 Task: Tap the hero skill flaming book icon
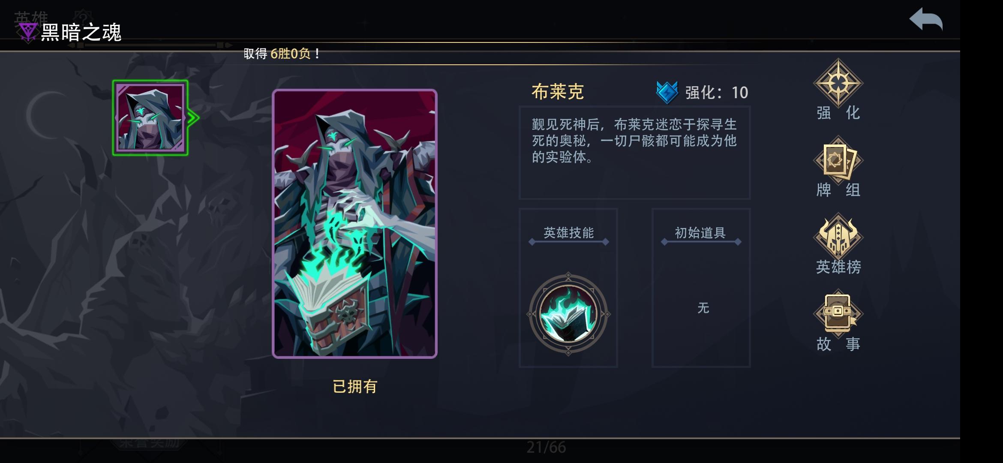tap(568, 314)
